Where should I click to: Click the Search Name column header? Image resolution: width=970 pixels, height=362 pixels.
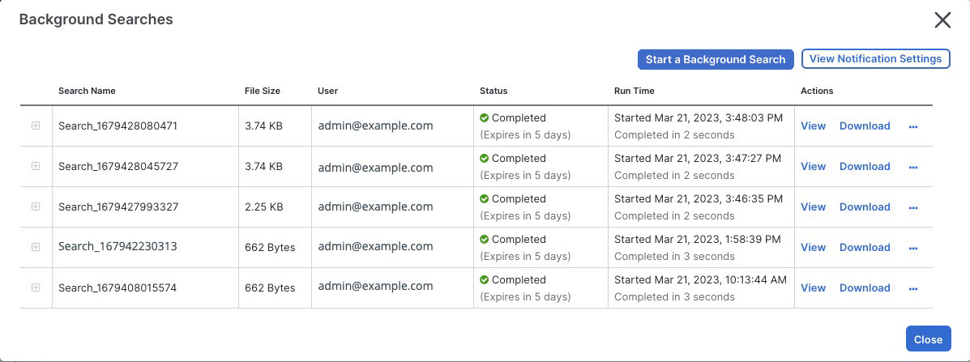point(87,91)
